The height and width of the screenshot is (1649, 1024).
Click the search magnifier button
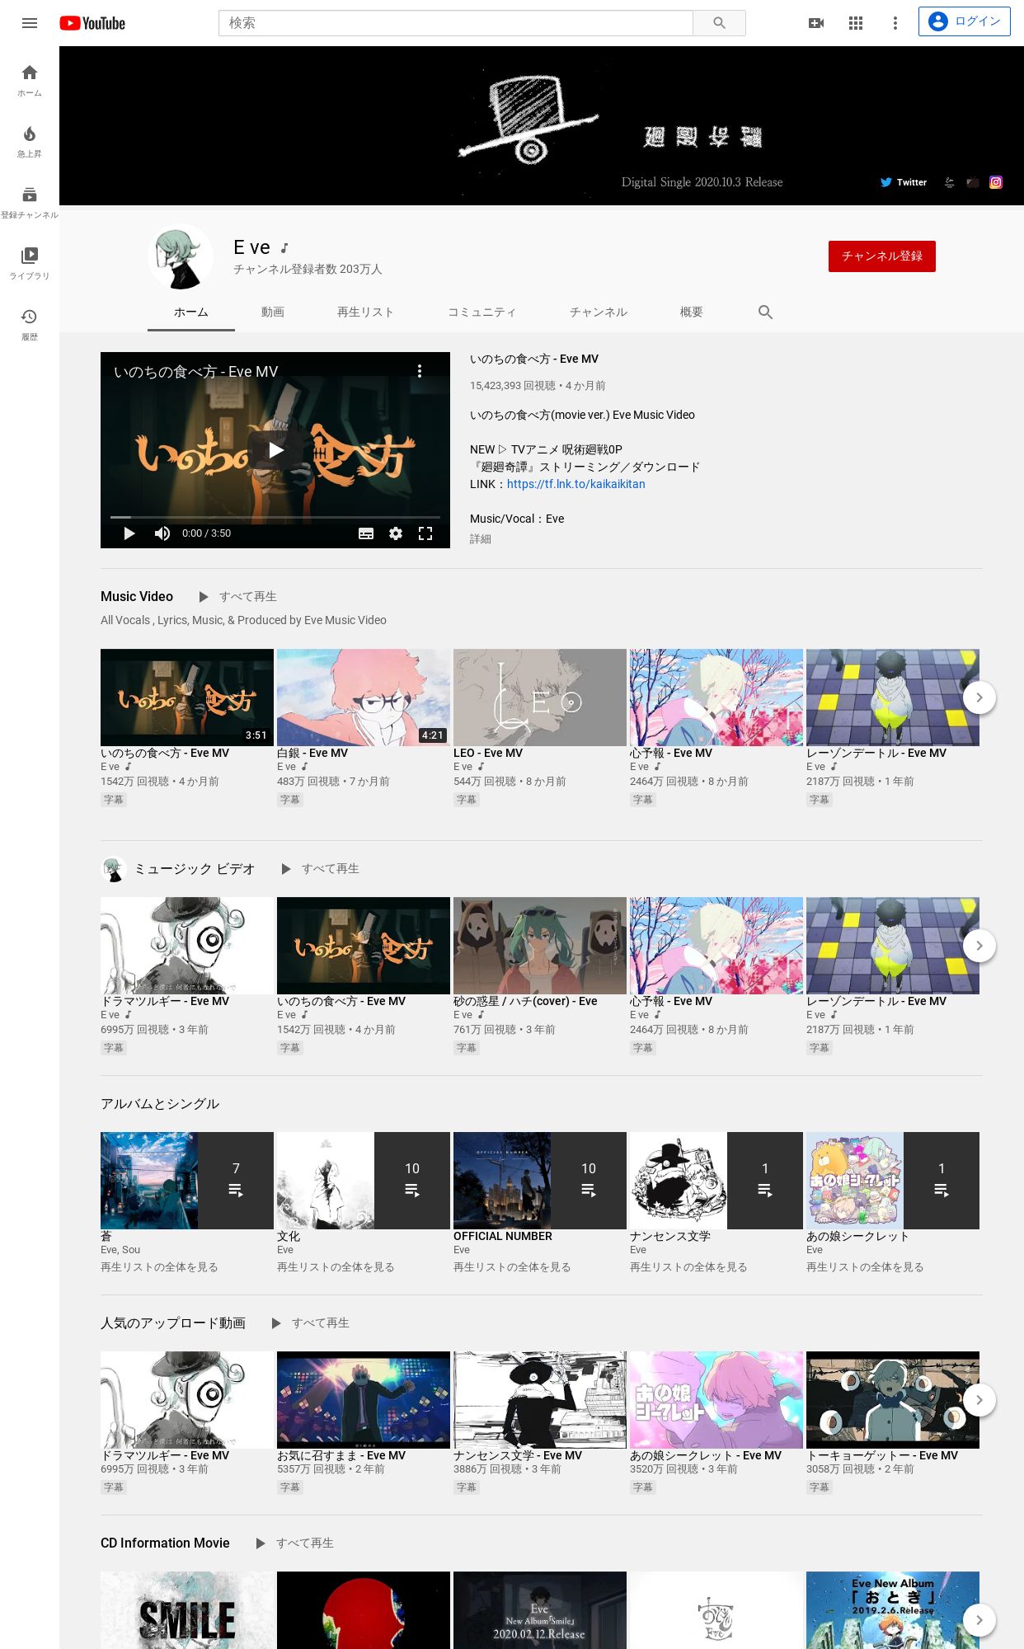coord(719,23)
